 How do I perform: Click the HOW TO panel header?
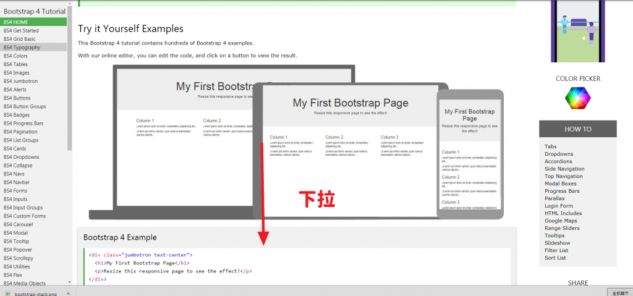point(578,129)
